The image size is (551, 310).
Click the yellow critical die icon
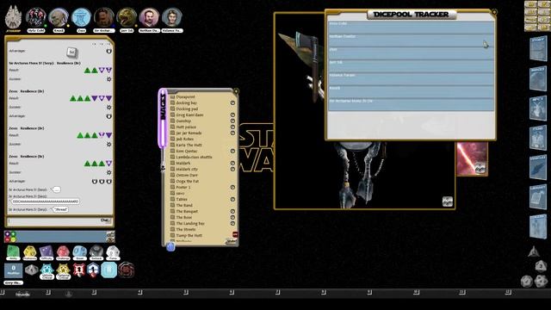(x=63, y=271)
